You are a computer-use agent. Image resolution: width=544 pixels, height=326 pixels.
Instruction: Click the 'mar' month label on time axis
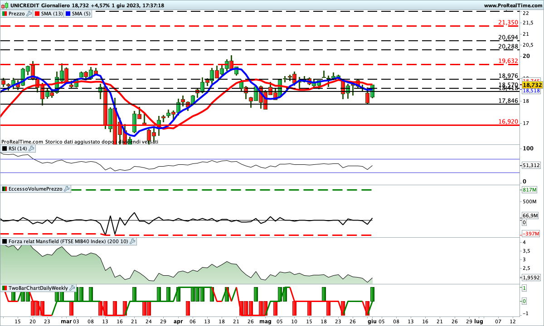coord(67,321)
